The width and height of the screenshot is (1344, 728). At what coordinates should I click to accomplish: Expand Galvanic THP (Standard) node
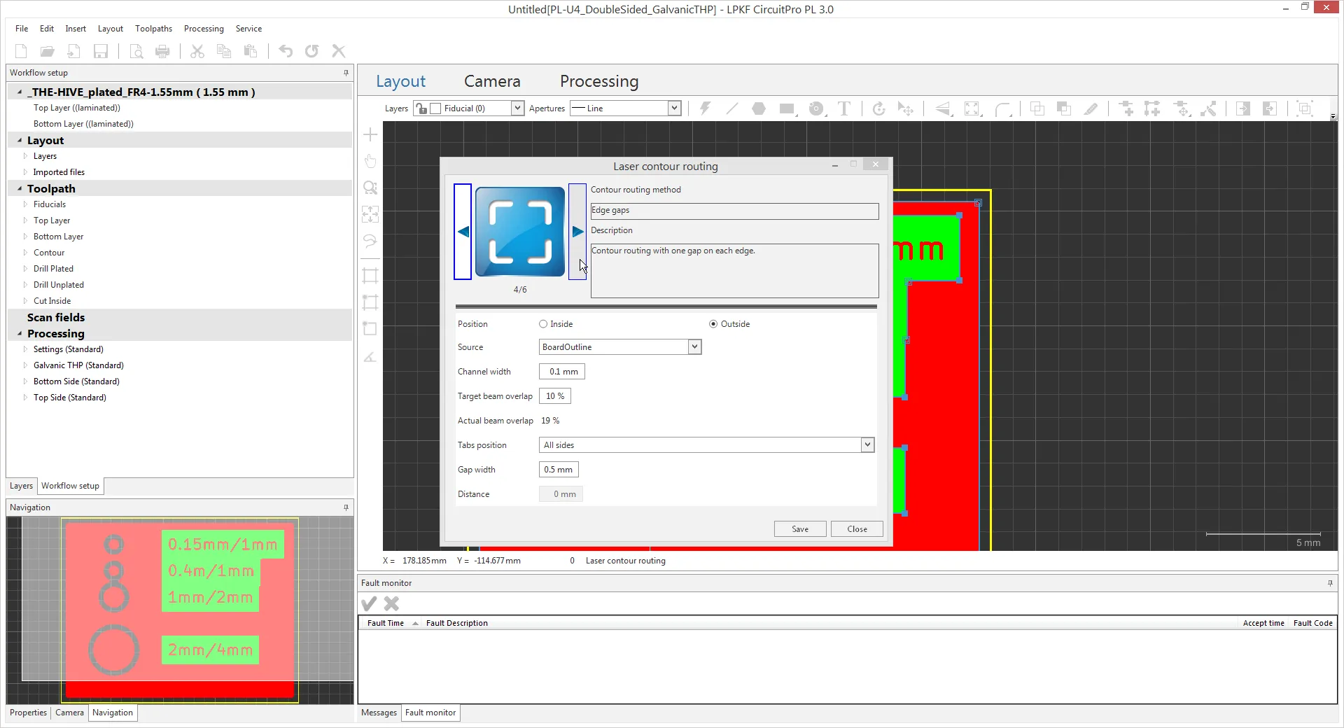[25, 365]
